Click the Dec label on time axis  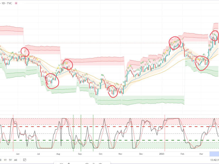[x=141, y=154]
